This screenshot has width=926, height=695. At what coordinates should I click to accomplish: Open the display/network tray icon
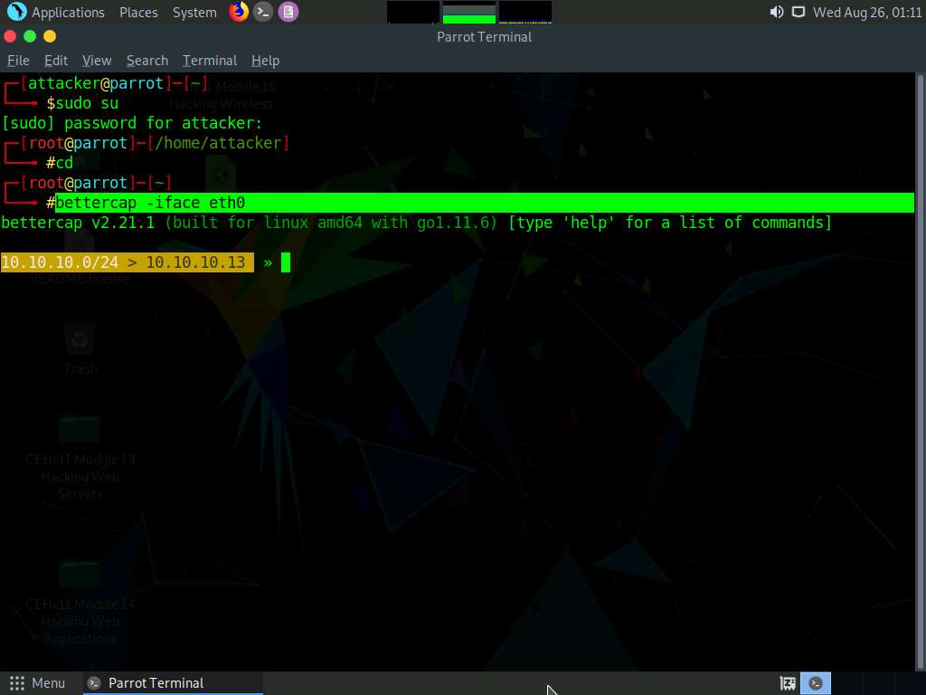pos(798,12)
